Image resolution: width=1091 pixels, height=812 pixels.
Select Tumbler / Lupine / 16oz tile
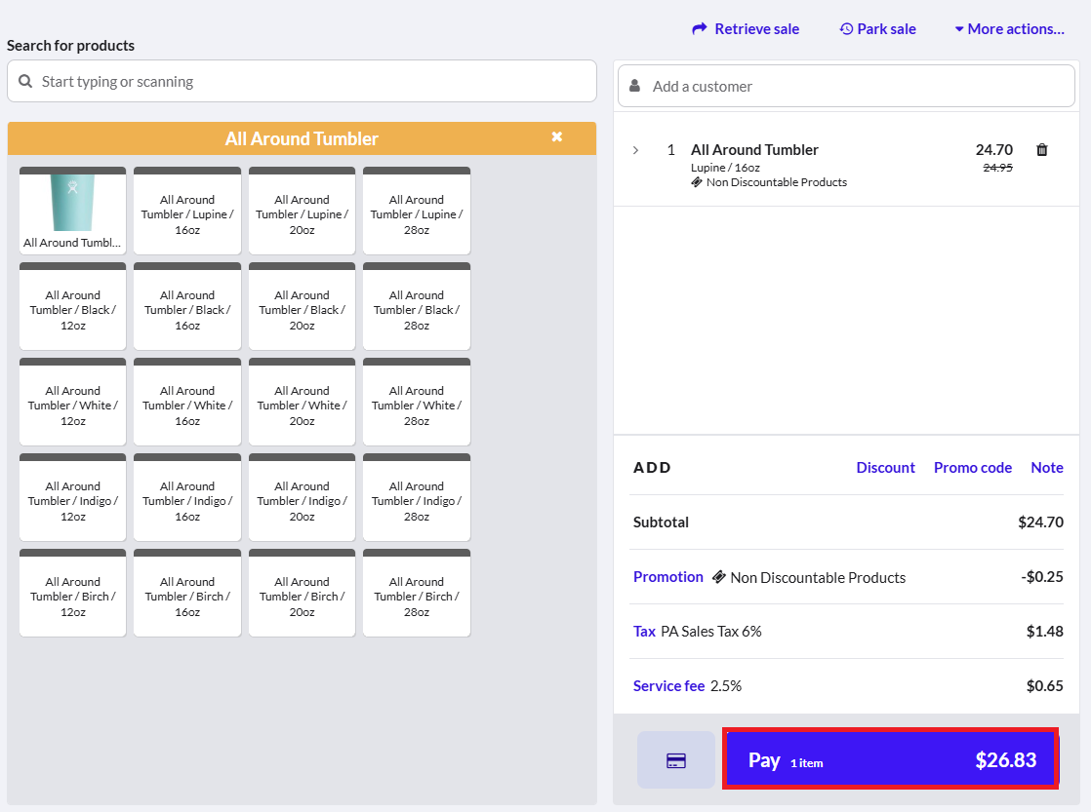187,211
